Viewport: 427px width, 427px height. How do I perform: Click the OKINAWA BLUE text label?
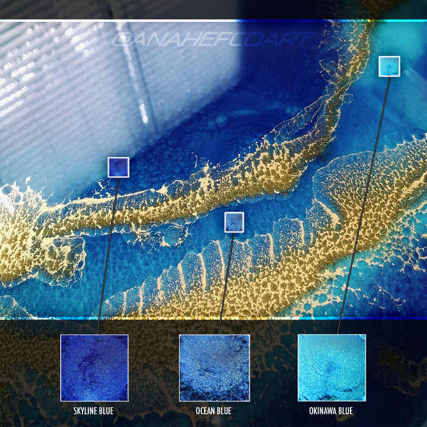click(x=332, y=410)
